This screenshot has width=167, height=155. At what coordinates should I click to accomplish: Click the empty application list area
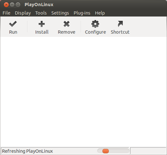83,92
